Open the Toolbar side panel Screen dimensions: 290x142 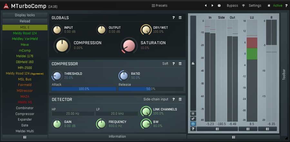point(284,74)
